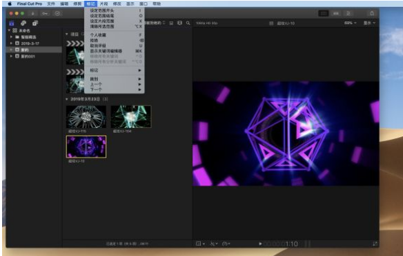Open the 编辑 (Edit) menu
This screenshot has height=256, width=403.
tap(64, 3)
